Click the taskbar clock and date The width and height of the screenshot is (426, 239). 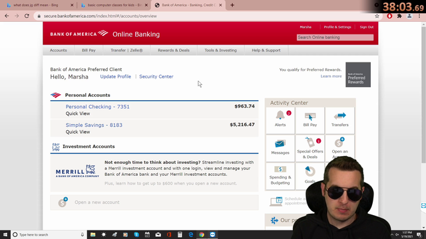[x=407, y=234]
